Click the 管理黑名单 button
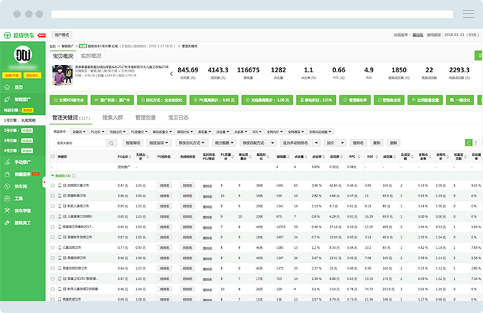483x313 pixels. (355, 100)
